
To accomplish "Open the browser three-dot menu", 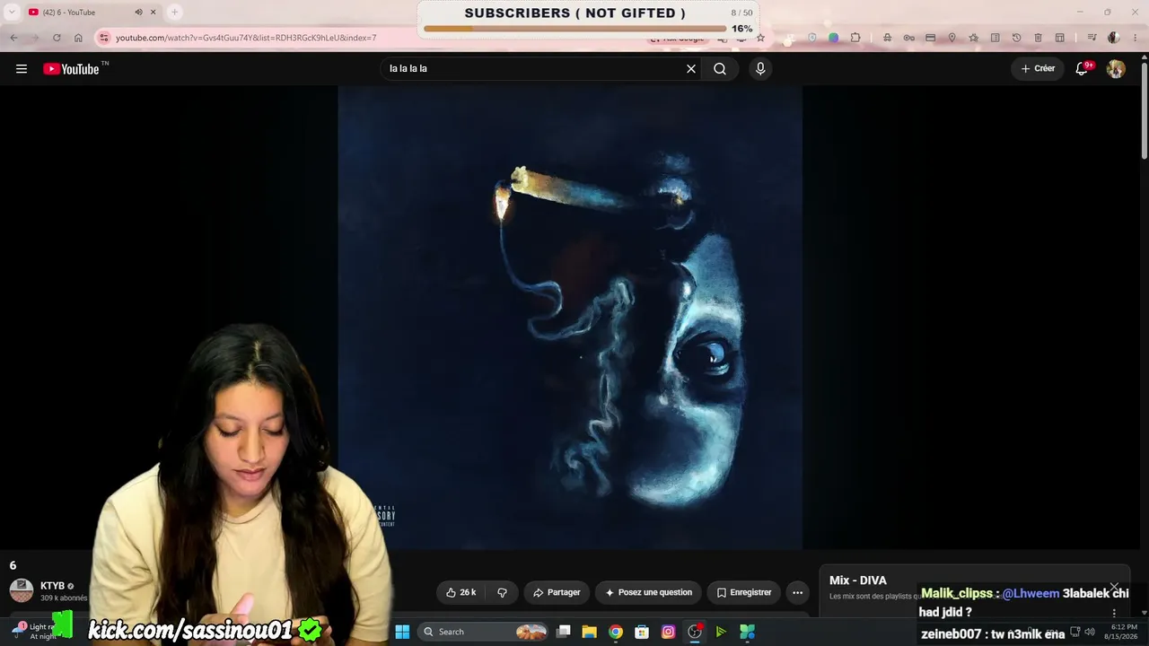I will pos(1135,38).
